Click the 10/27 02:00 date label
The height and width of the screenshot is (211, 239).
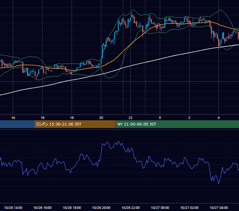coord(189,207)
